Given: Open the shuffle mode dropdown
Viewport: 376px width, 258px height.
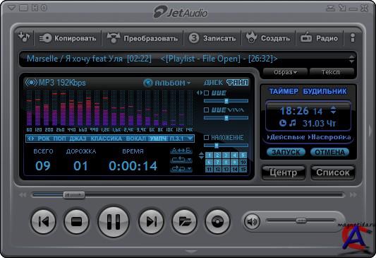Looking at the screenshot, I should [x=181, y=169].
